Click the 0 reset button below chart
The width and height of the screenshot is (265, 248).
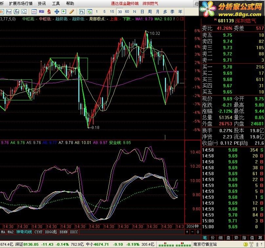[x=198, y=232]
